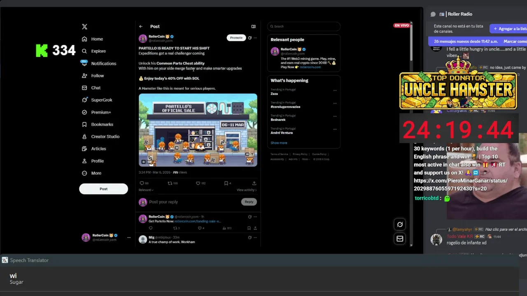
Task: Open more options on Mig's comment
Action: [255, 237]
